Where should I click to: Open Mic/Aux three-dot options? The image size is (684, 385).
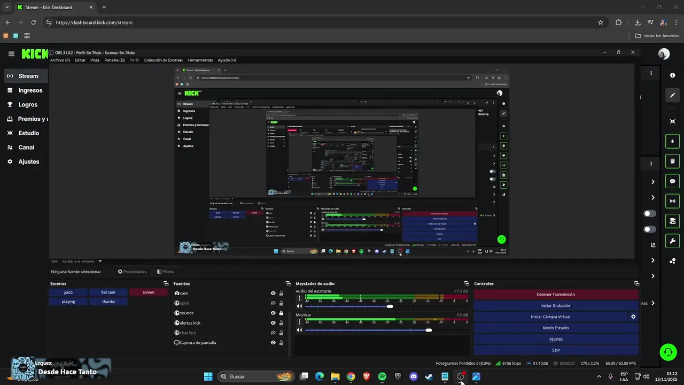point(299,322)
